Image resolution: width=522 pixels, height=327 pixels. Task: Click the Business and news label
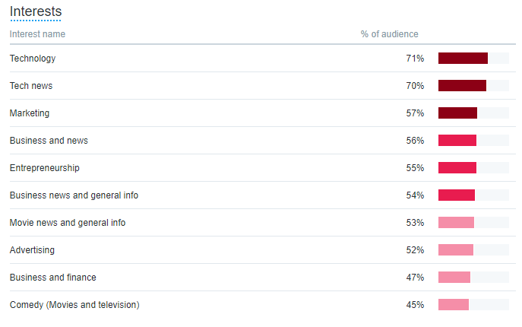[49, 141]
